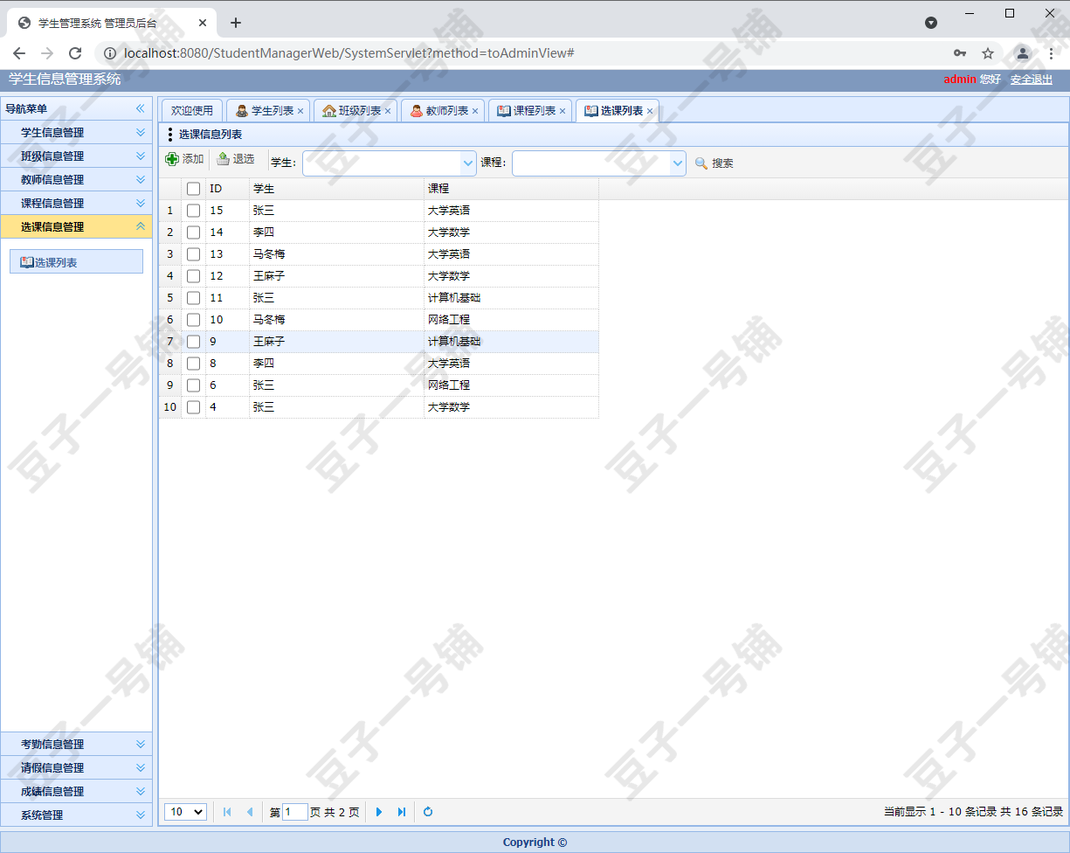Image resolution: width=1070 pixels, height=853 pixels.
Task: Switch to the 欢迎使用 tab
Action: point(192,111)
